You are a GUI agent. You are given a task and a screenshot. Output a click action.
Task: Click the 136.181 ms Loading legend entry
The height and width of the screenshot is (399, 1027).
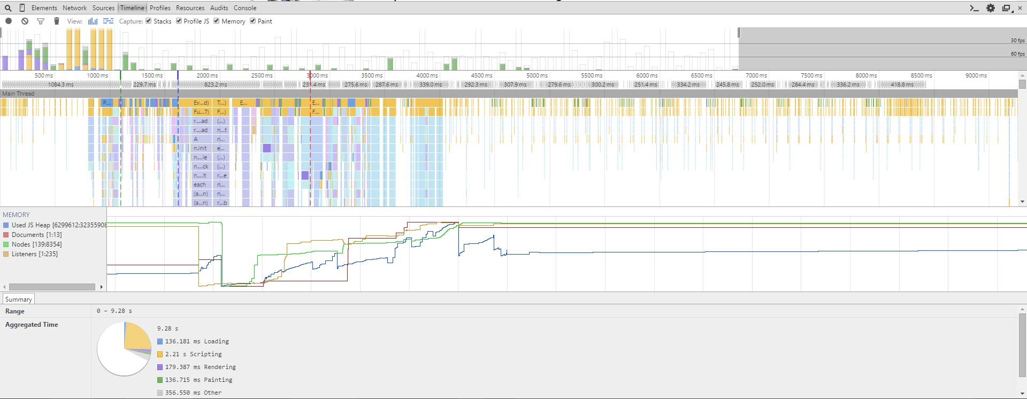click(193, 341)
